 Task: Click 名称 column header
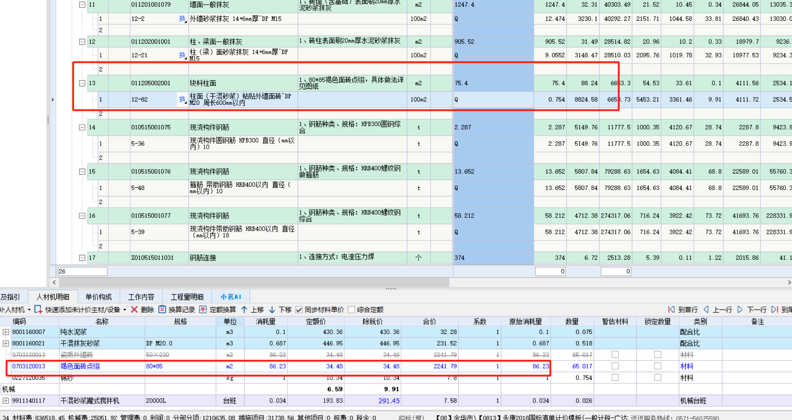[102, 321]
